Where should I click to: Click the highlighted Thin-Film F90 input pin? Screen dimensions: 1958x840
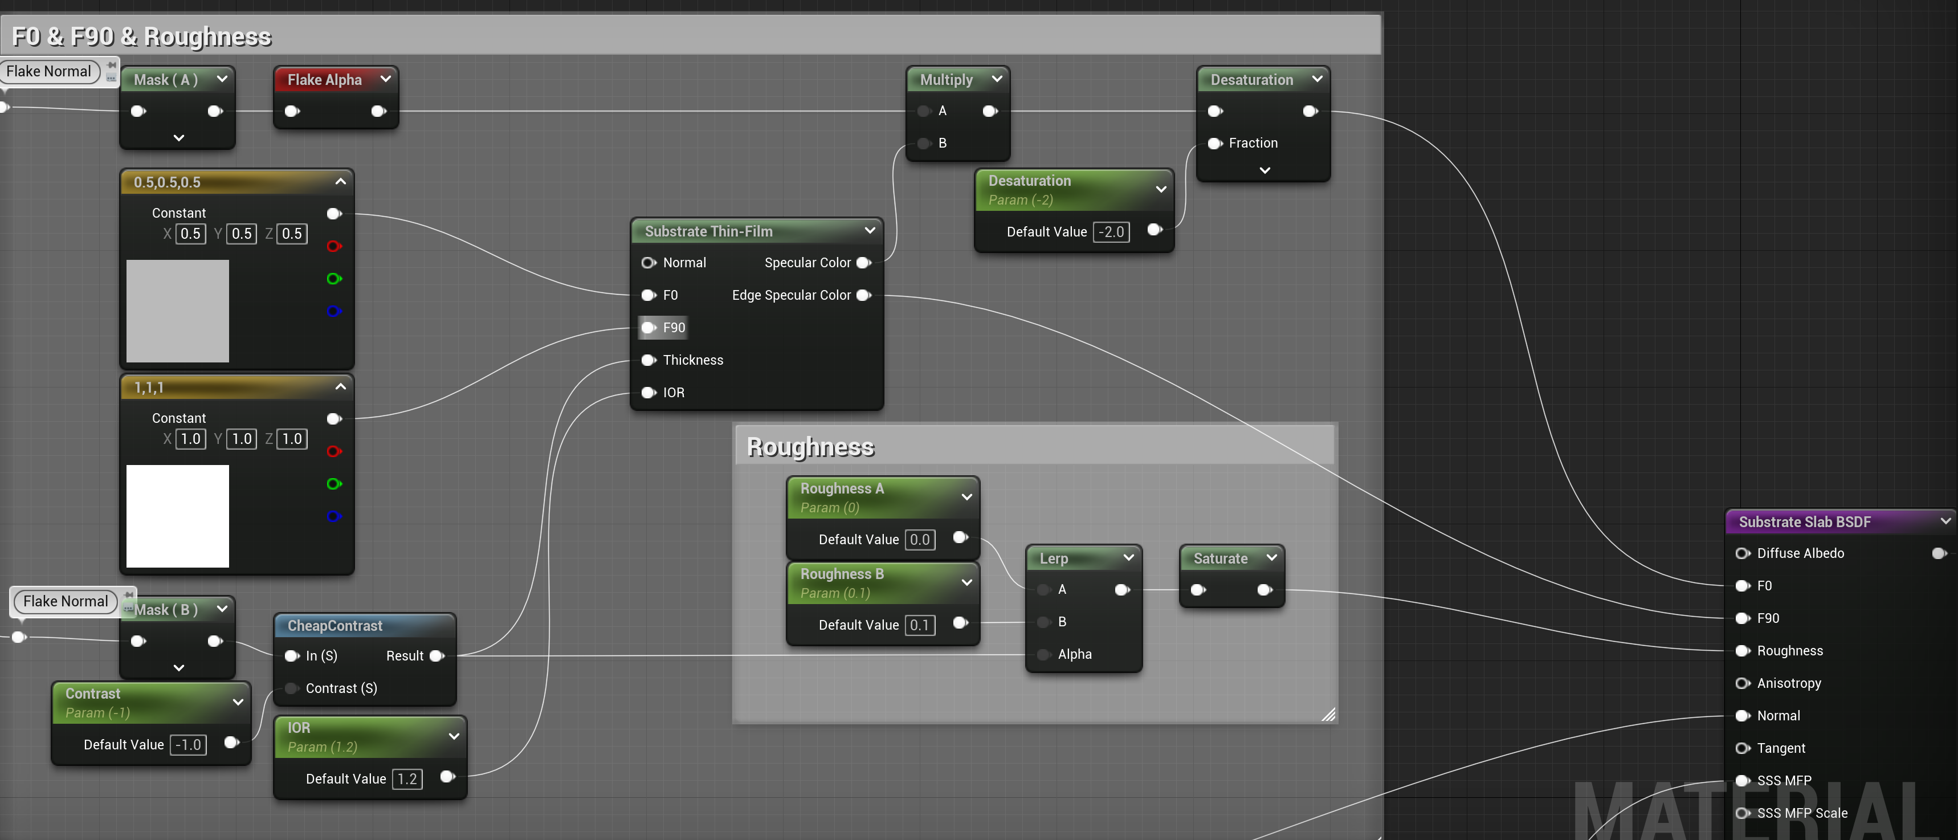click(x=648, y=328)
